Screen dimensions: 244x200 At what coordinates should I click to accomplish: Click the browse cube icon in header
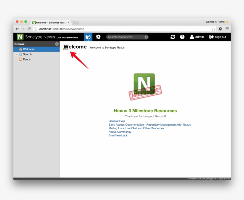coord(88,37)
